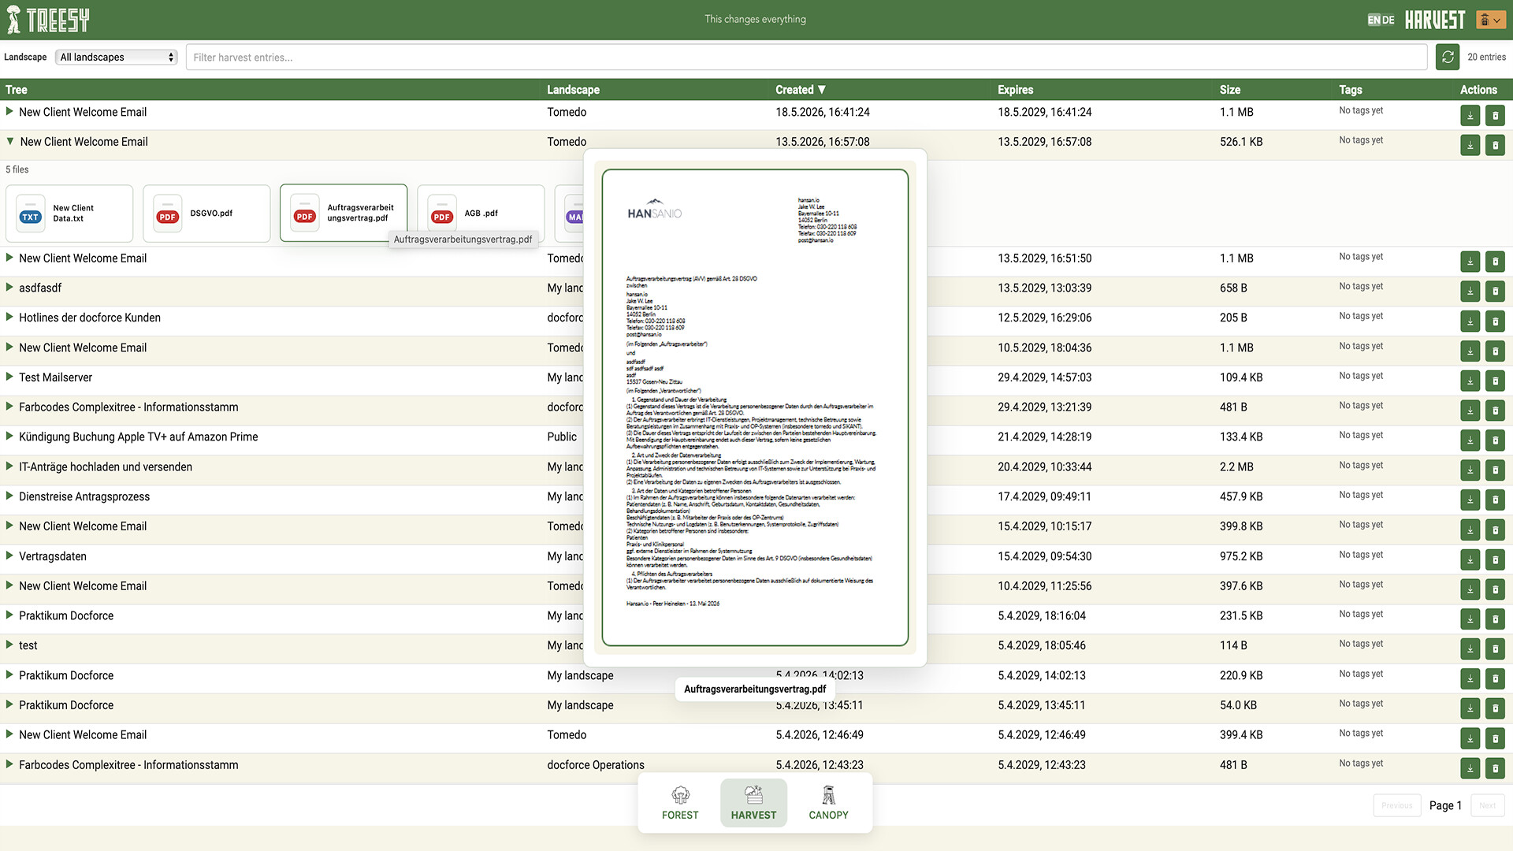Open New Client Data.txt file card
The image size is (1513, 851).
pos(69,214)
